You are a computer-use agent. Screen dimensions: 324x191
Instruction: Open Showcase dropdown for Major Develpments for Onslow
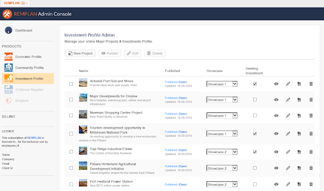pos(222,100)
